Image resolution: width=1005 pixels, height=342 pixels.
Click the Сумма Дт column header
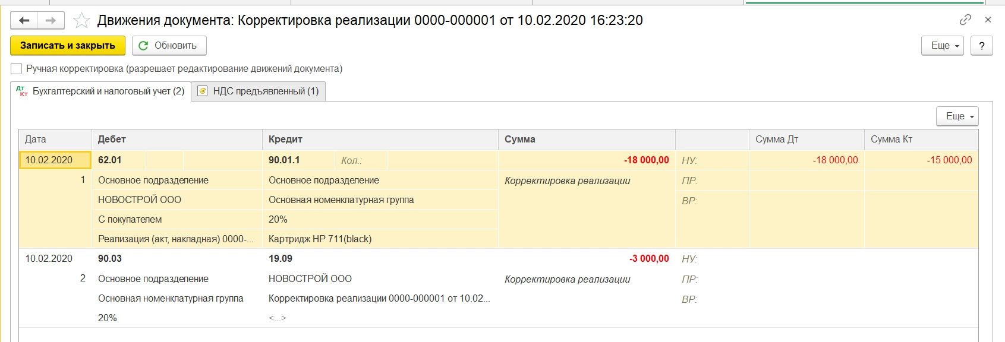point(805,140)
